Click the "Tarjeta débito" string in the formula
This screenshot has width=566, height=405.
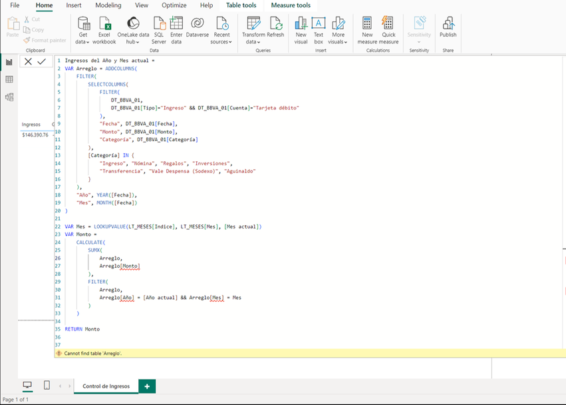276,108
